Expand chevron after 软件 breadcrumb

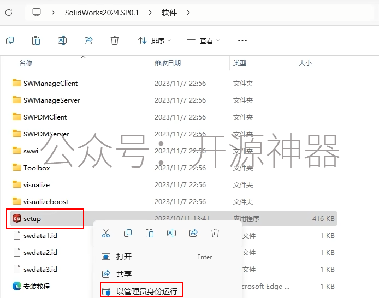pos(188,13)
